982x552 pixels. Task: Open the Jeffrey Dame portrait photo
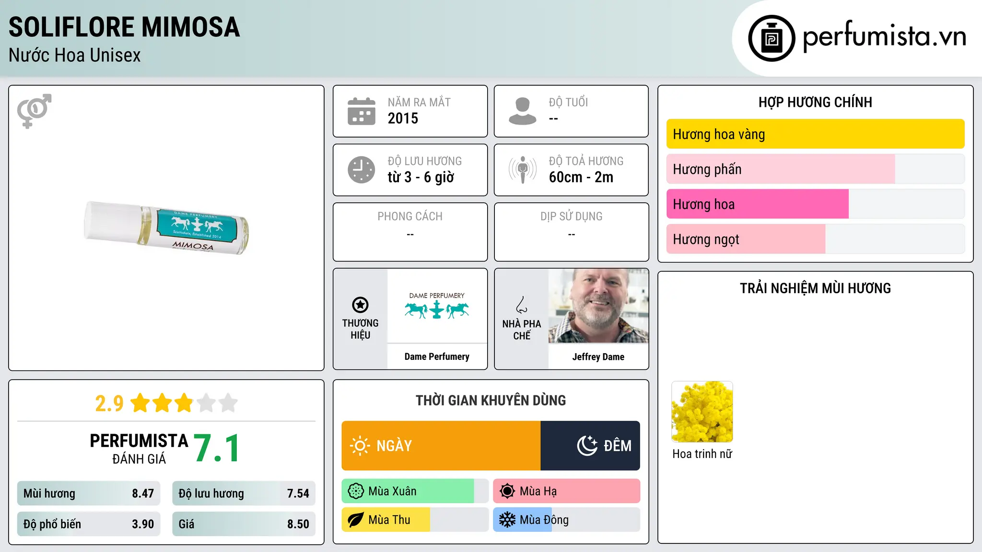click(598, 306)
